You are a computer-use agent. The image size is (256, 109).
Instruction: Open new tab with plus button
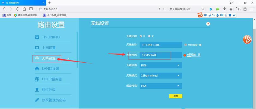(x=49, y=3)
